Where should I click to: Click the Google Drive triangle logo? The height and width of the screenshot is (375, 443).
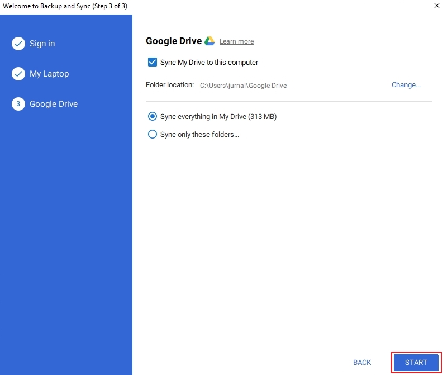[x=209, y=41]
